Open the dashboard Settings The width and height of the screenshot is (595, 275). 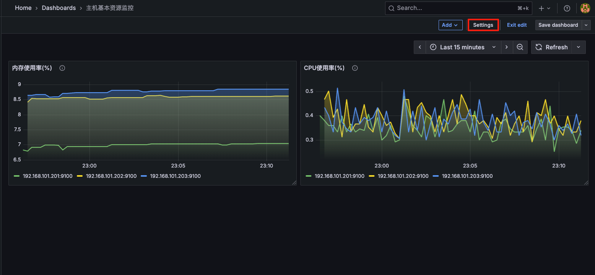[483, 25]
